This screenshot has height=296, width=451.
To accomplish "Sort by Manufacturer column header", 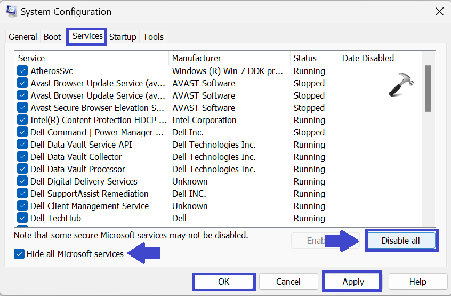I will (x=229, y=58).
